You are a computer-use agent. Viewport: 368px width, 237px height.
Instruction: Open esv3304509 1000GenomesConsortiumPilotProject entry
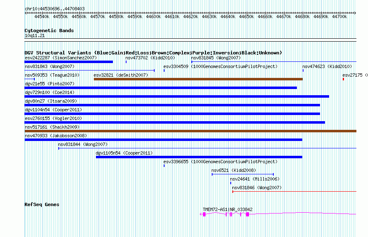pyautogui.click(x=220, y=66)
